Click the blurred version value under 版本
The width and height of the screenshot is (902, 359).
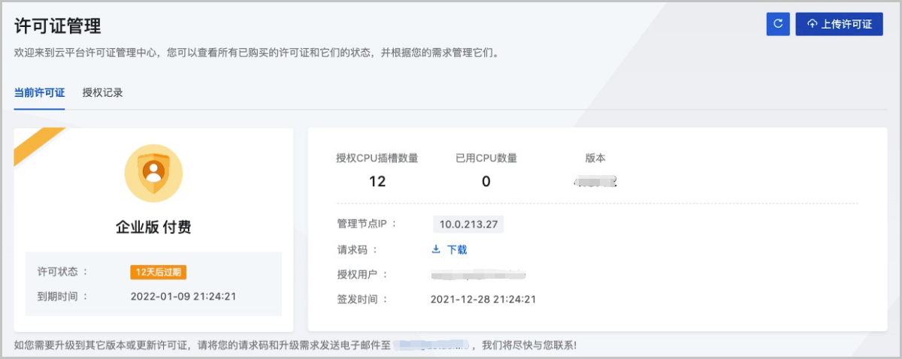pyautogui.click(x=595, y=181)
